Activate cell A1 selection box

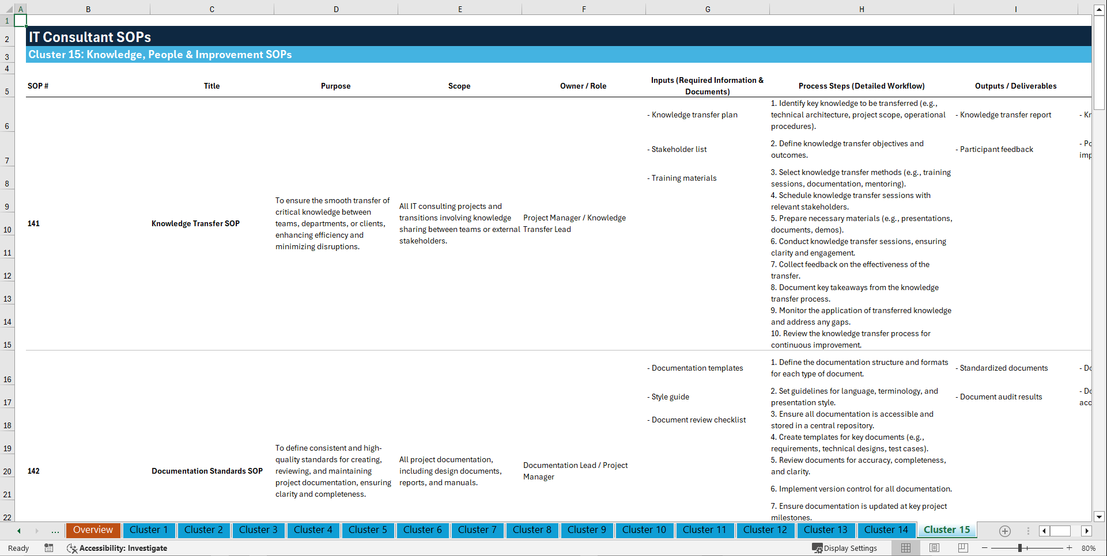point(21,20)
